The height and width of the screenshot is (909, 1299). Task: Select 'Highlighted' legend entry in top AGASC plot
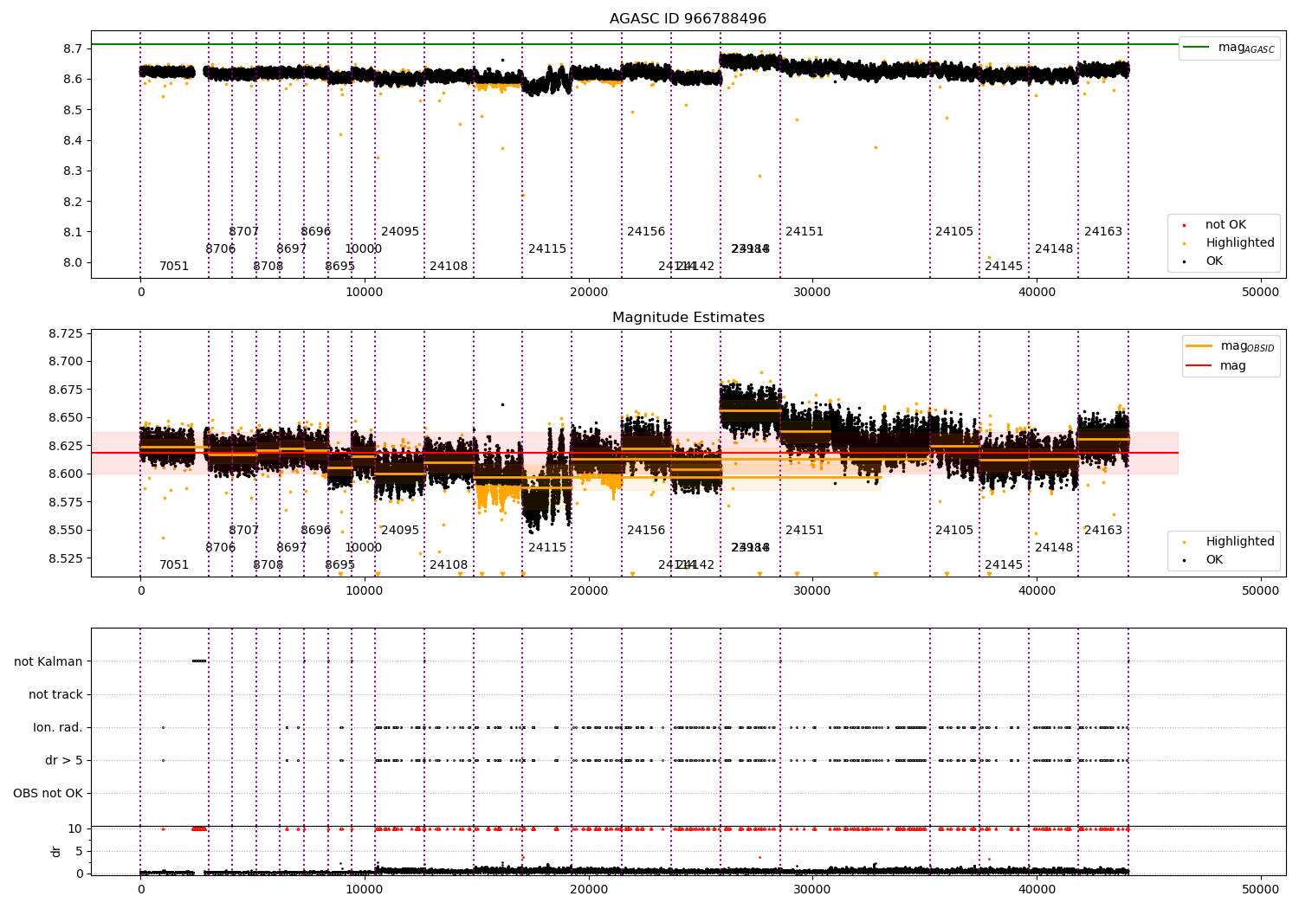[x=1240, y=243]
